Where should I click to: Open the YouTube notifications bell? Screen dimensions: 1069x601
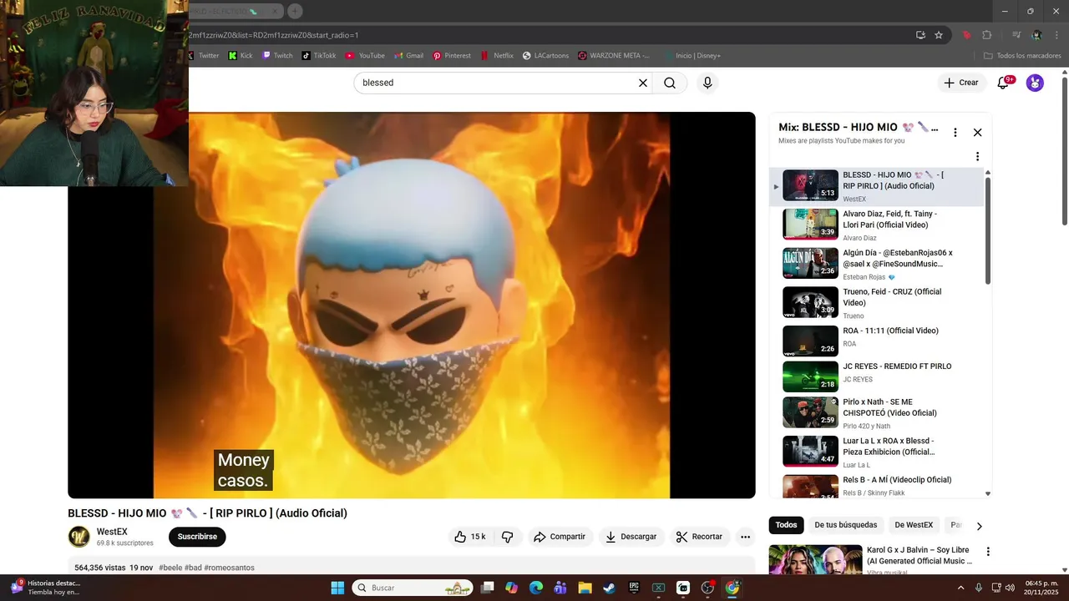coord(1004,83)
